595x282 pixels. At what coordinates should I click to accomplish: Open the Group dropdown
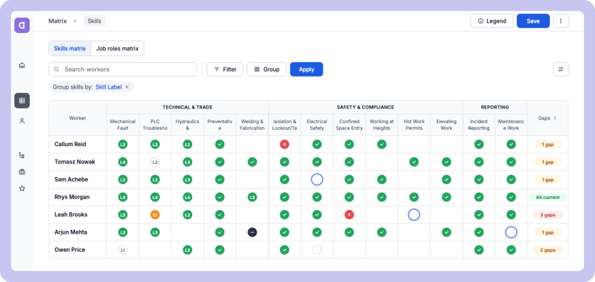coord(267,70)
